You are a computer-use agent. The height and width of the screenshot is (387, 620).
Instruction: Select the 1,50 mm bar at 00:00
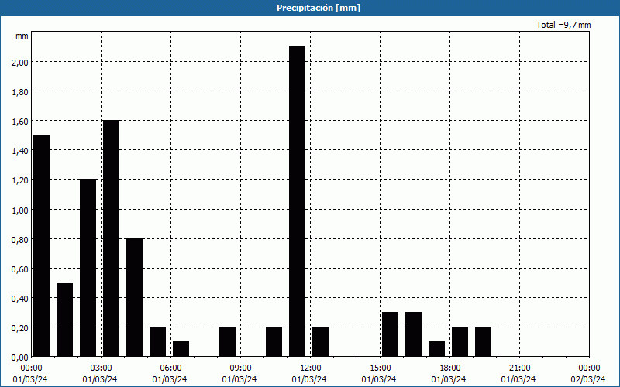(42, 245)
